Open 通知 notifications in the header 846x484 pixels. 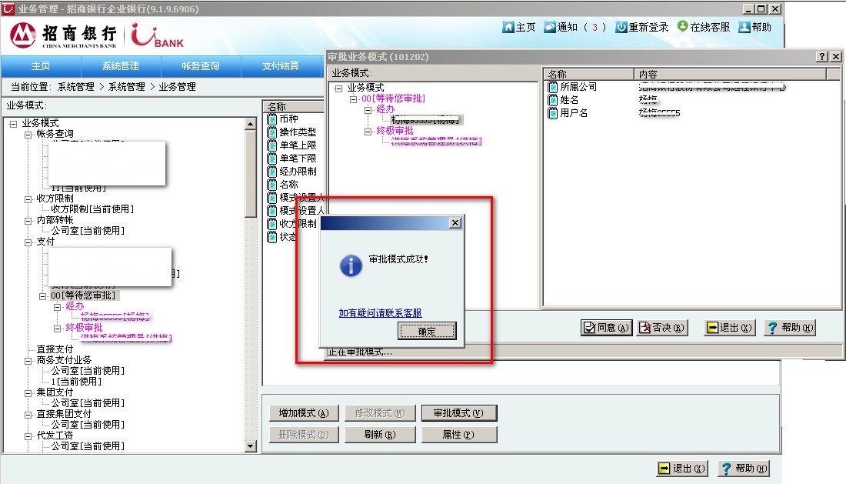click(550, 27)
